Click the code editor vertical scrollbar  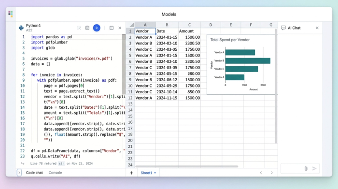click(x=124, y=64)
